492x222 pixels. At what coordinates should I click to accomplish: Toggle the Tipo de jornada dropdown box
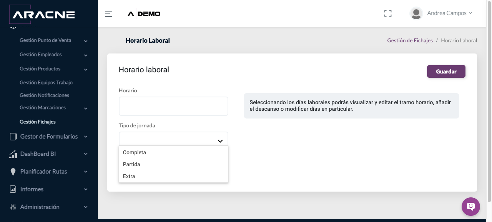[173, 139]
